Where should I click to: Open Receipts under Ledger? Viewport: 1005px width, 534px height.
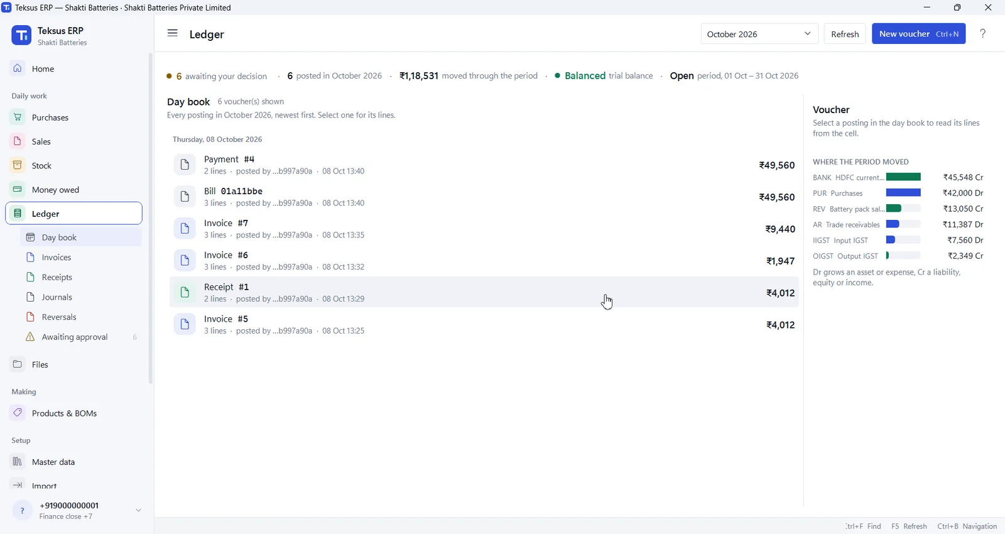(81, 277)
